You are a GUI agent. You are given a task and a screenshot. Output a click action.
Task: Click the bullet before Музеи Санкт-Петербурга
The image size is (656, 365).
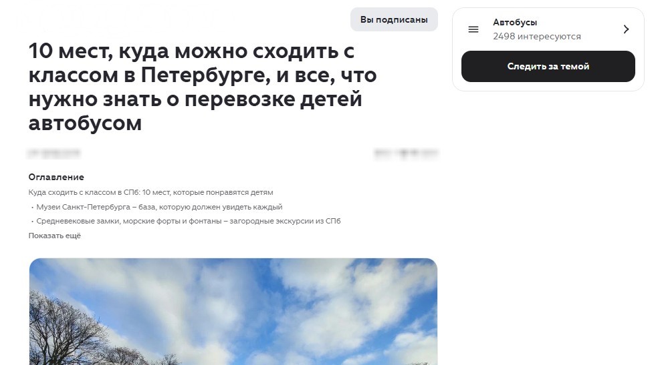point(32,207)
